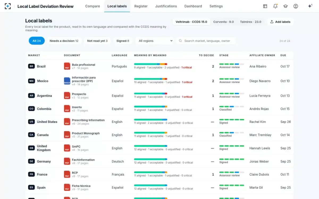Click Brazil's meaning-by-meaning progress bar
Viewport: 319px width, 199px height.
pyautogui.click(x=150, y=64)
